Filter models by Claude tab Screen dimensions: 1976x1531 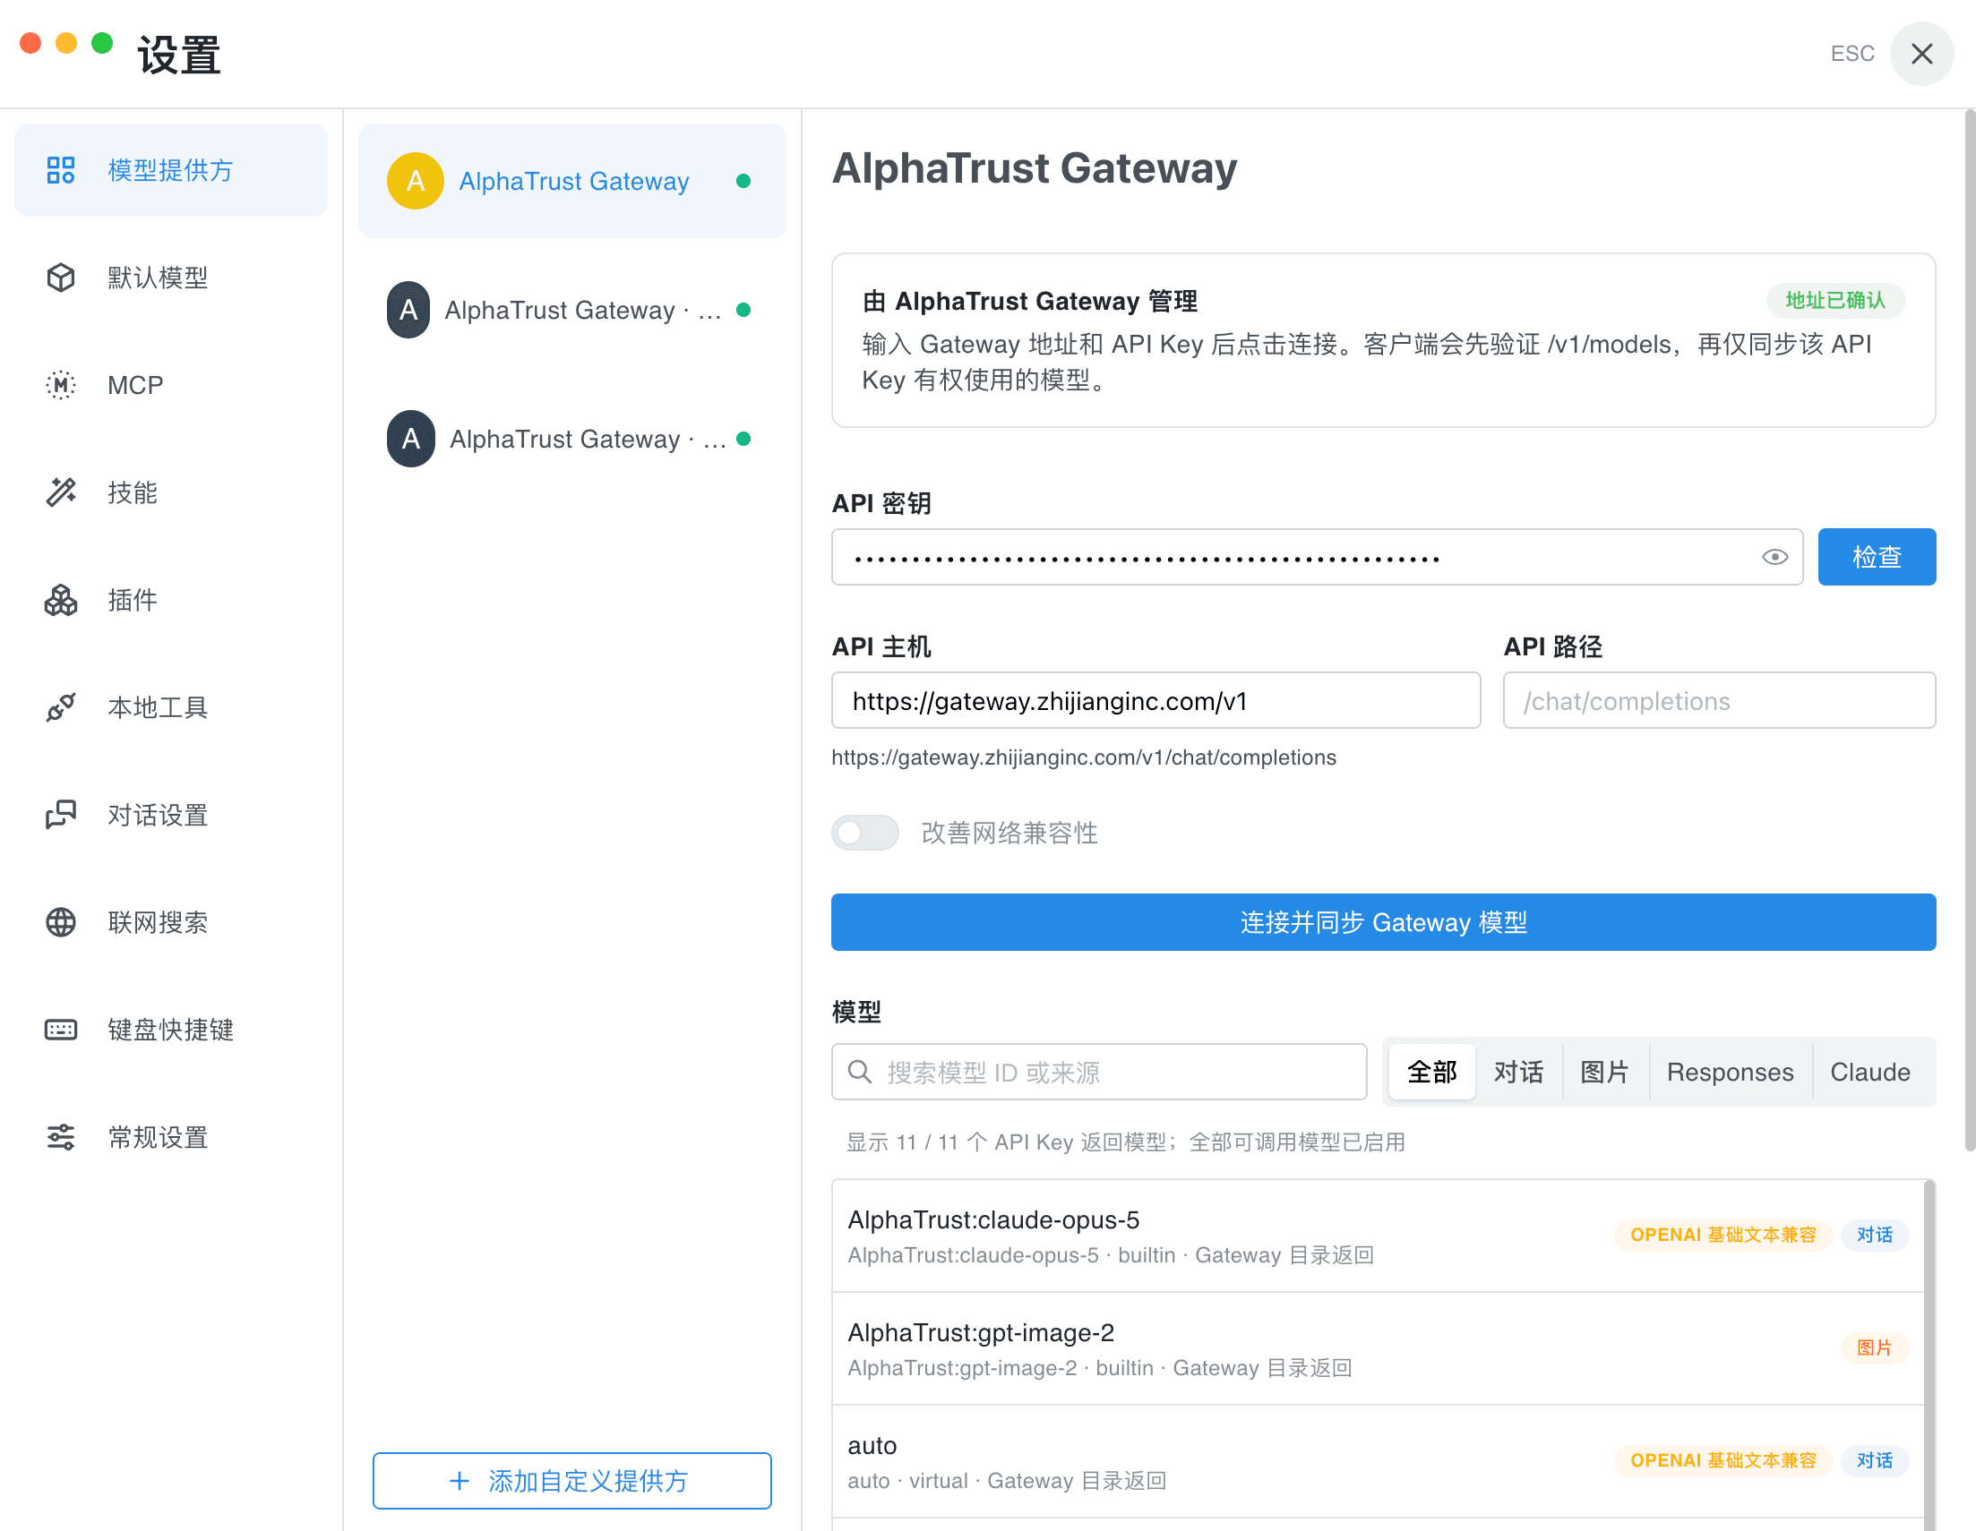(x=1870, y=1073)
